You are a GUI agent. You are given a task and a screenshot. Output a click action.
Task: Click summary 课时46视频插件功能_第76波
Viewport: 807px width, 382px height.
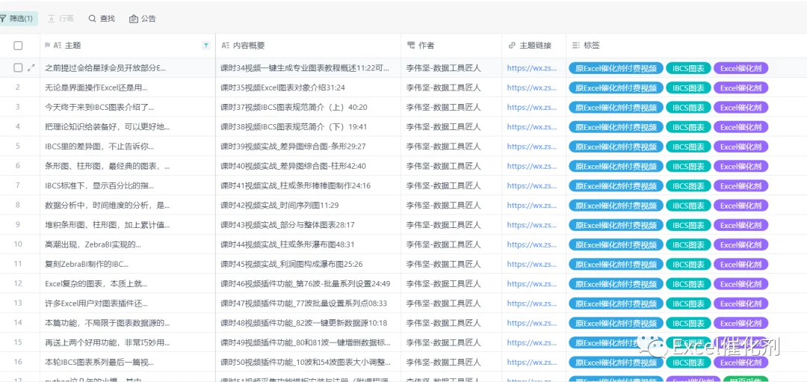click(305, 283)
